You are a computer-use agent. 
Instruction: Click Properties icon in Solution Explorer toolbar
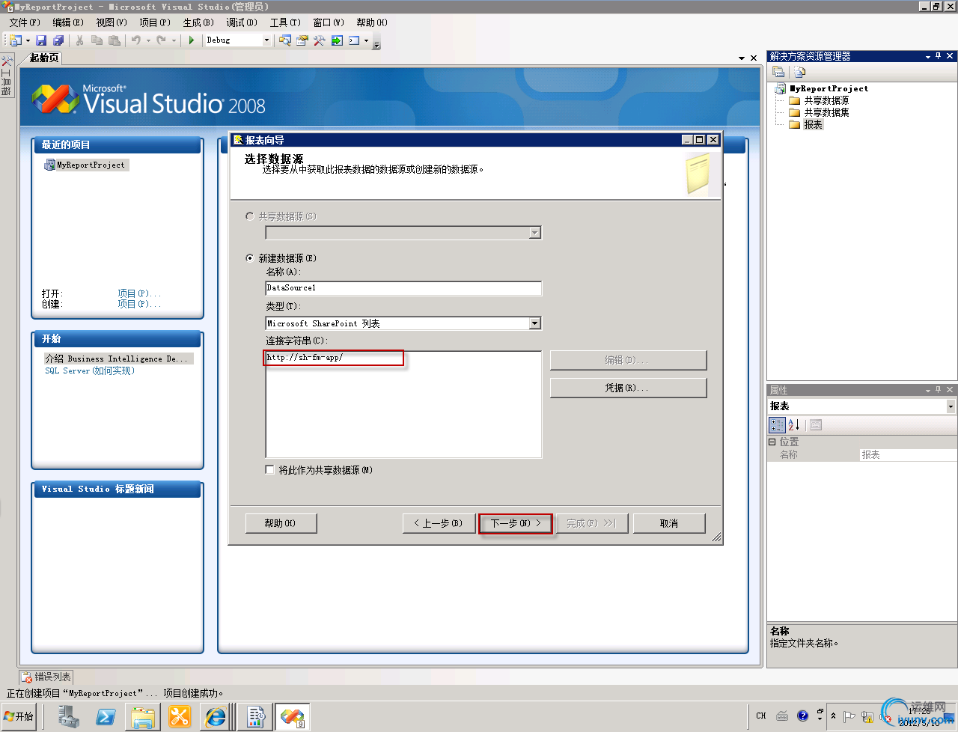pos(778,72)
